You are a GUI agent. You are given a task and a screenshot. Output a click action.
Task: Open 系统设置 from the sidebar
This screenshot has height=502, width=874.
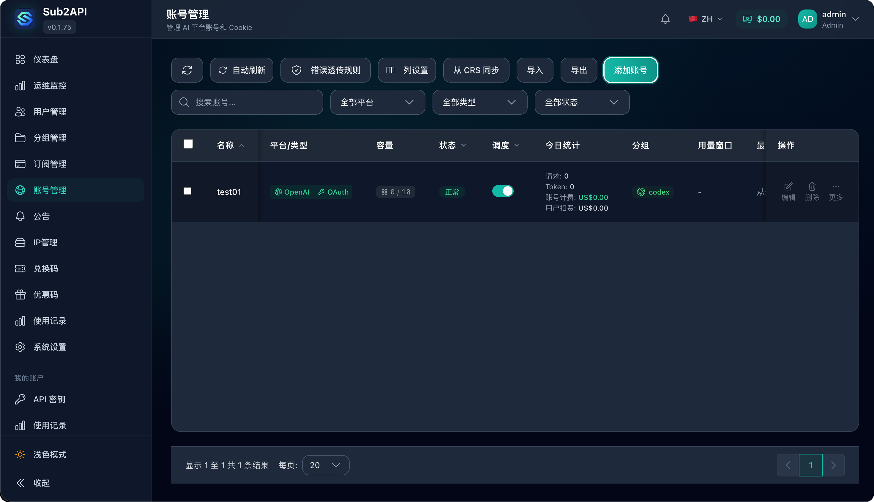point(50,347)
